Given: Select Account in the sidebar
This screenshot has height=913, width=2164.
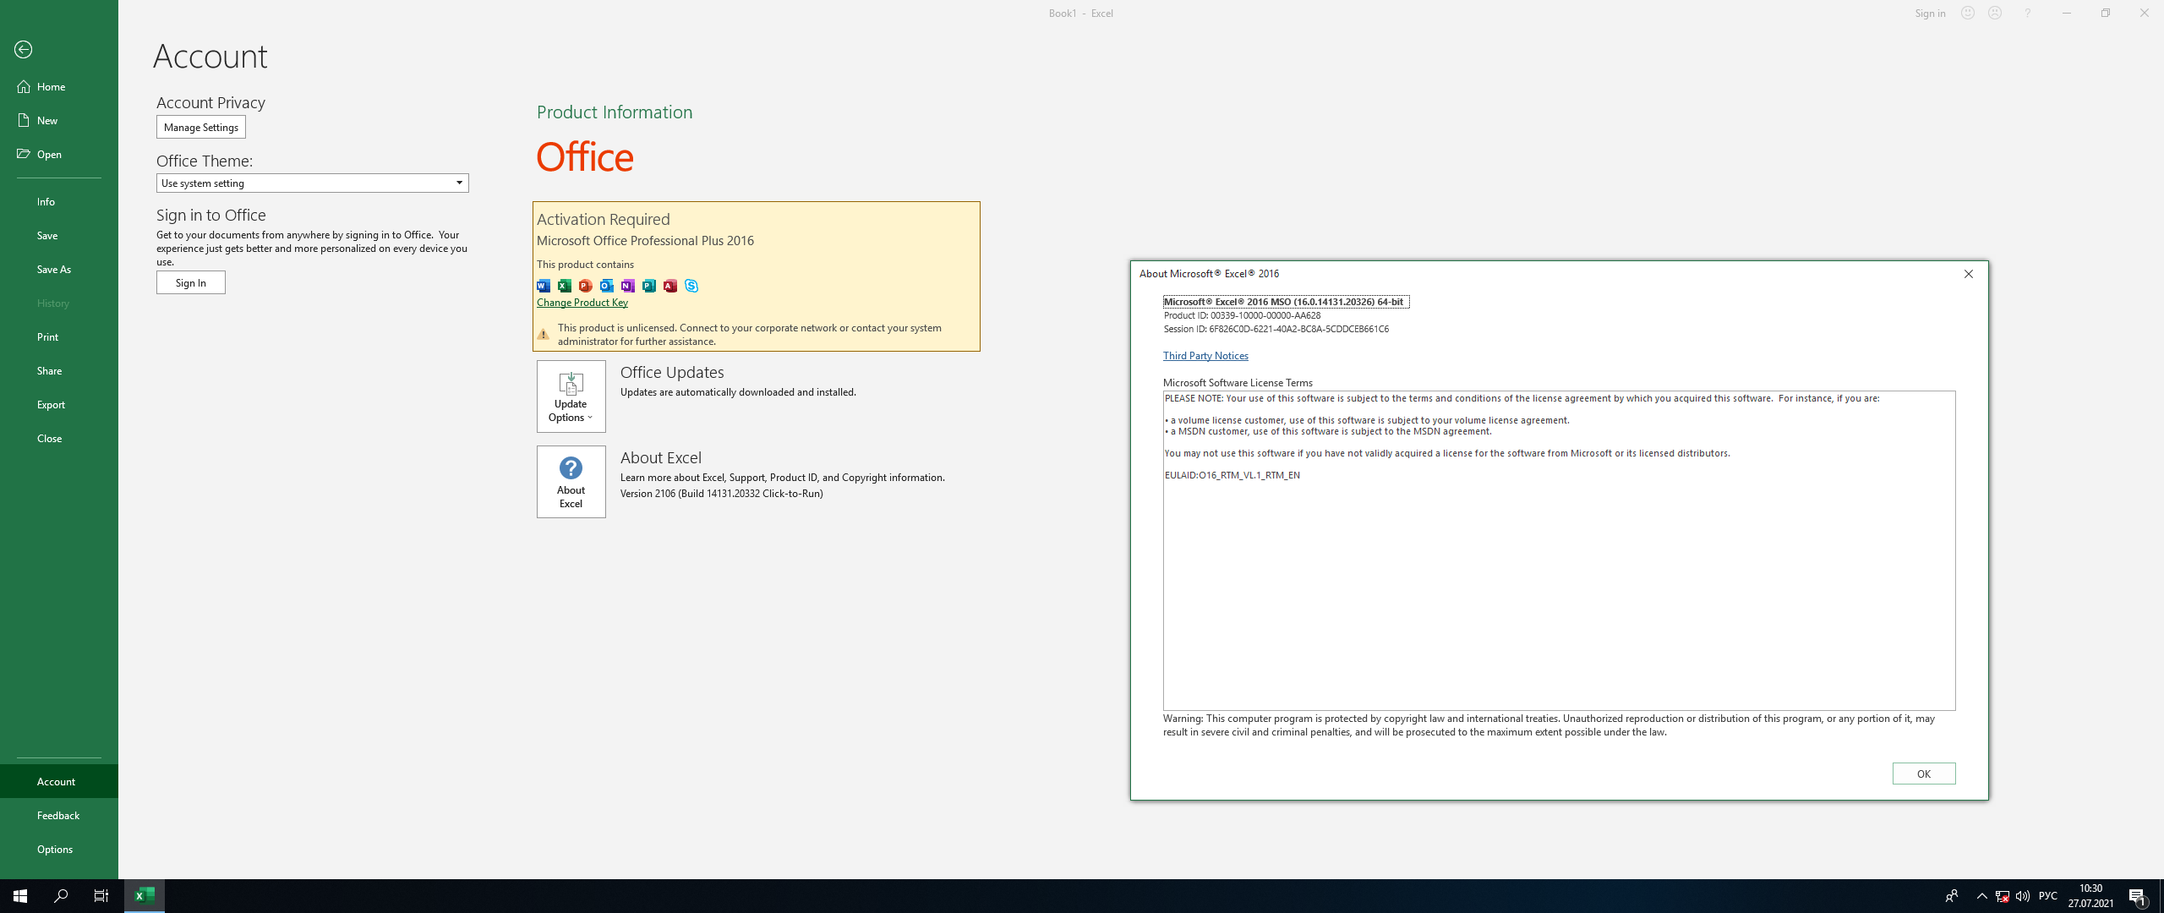Looking at the screenshot, I should click(59, 781).
